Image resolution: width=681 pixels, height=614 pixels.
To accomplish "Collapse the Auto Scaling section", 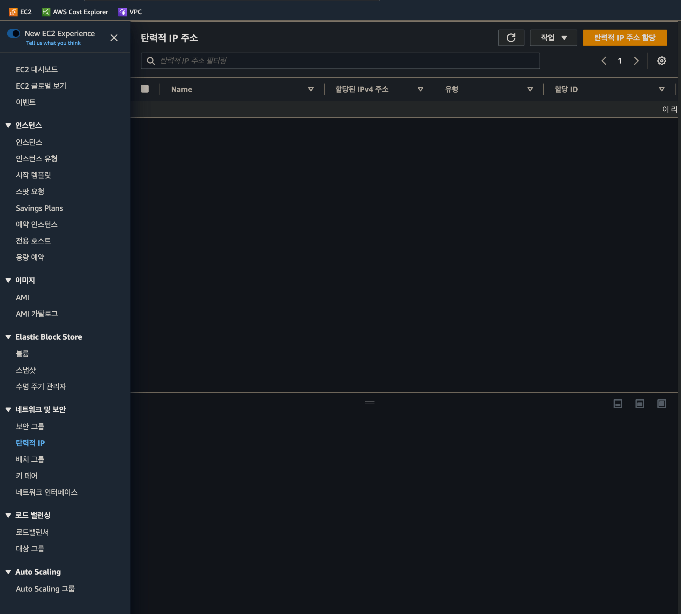I will (x=8, y=572).
